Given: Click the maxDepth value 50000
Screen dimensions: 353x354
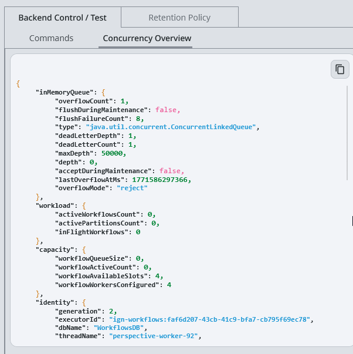Looking at the screenshot, I should (114, 153).
